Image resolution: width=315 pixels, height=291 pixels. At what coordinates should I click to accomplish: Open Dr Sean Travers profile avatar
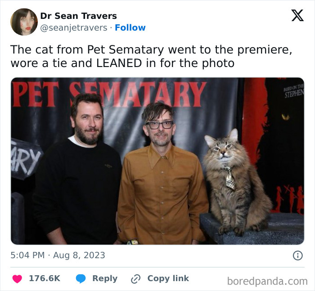(x=24, y=22)
